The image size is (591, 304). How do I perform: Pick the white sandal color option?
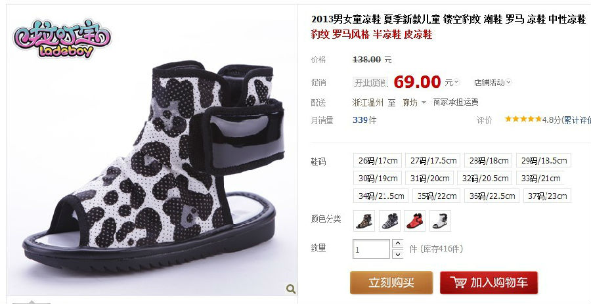[x=440, y=221]
